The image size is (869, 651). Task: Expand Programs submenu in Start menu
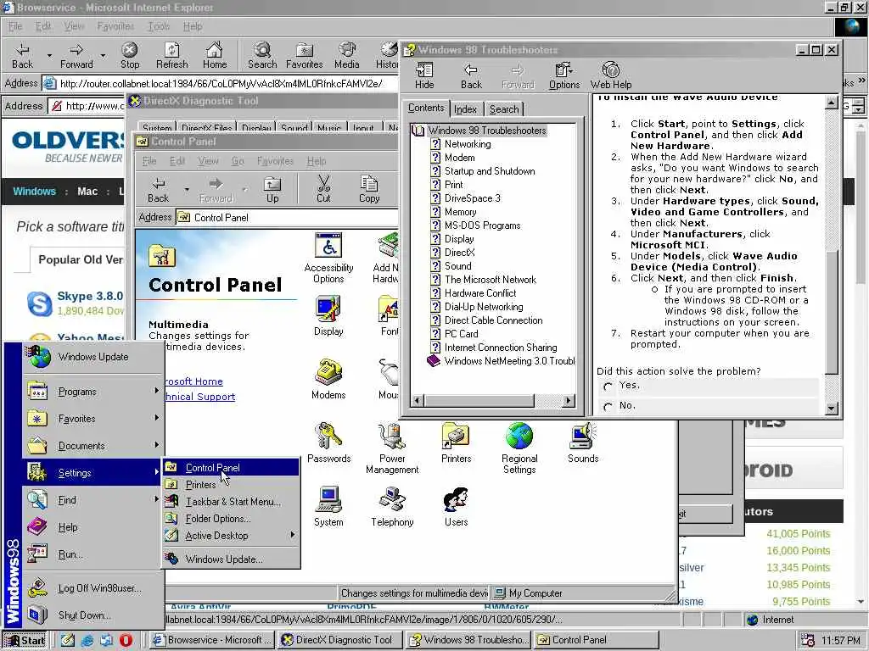pyautogui.click(x=93, y=392)
